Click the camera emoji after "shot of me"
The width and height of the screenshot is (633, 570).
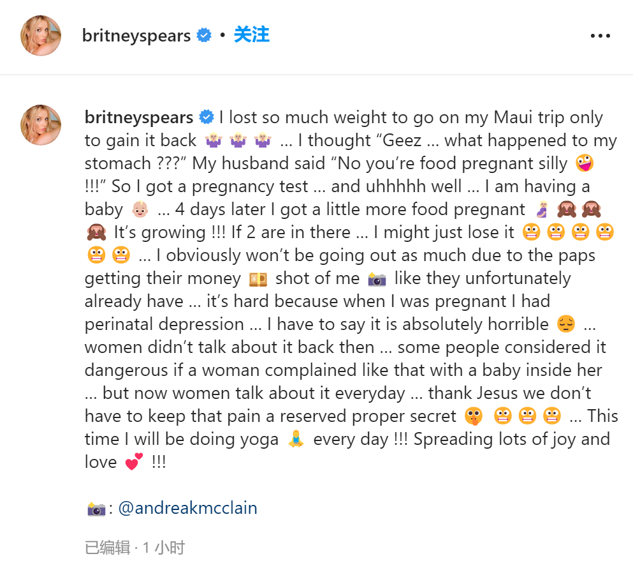377,278
